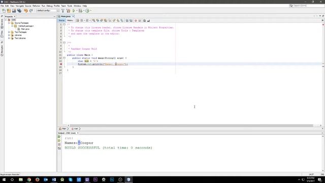Click the Open Project disk icon
This screenshot has width=325, height=183.
(x=14, y=11)
